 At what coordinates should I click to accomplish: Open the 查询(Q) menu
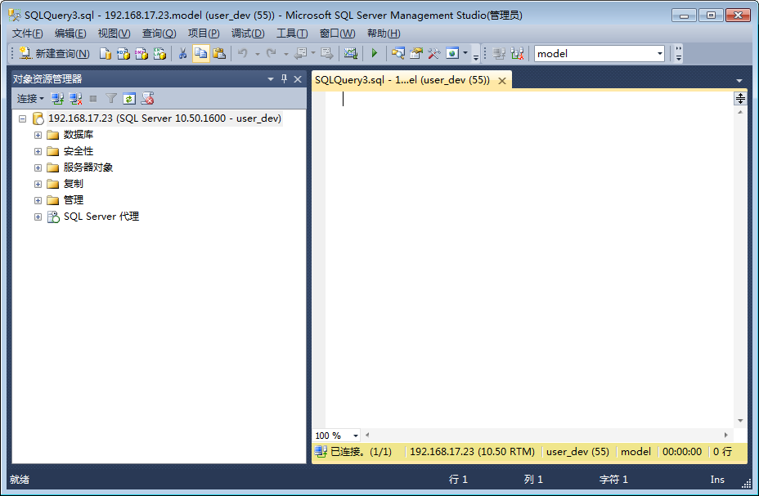click(x=159, y=34)
